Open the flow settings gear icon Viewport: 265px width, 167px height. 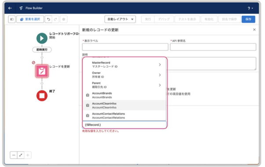(x=64, y=19)
